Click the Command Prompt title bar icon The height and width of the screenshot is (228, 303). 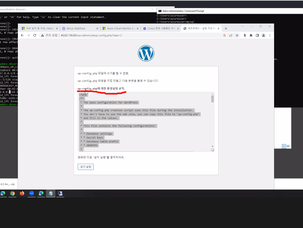(x=160, y=11)
